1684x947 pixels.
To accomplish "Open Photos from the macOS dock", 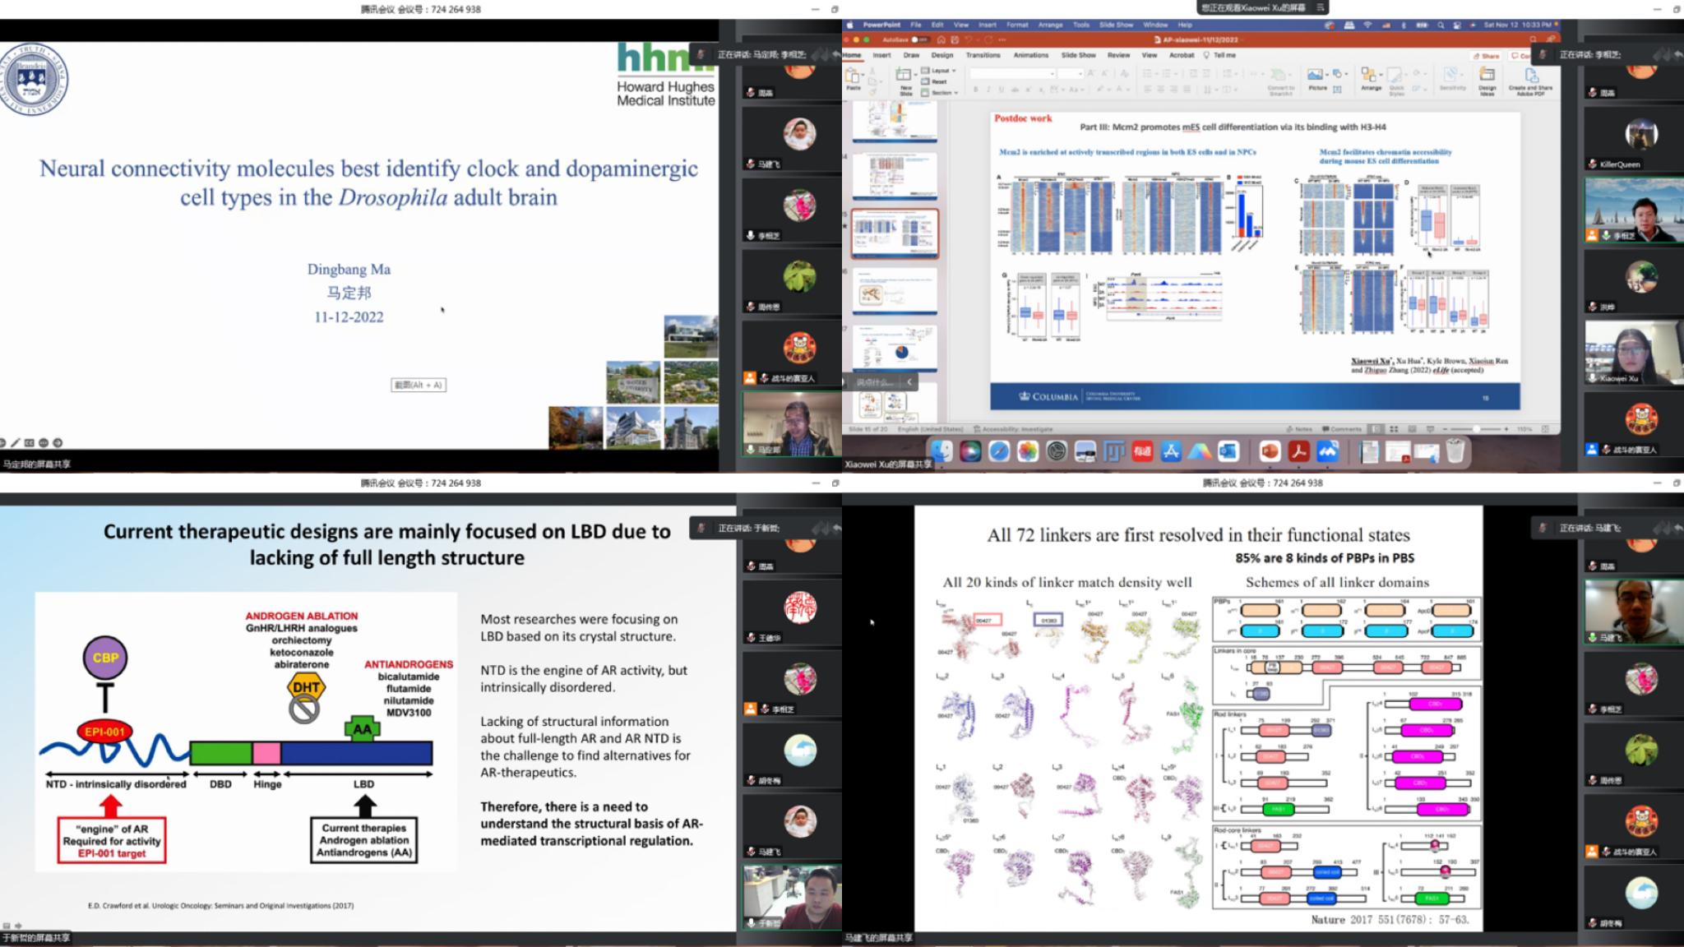I will point(1028,450).
